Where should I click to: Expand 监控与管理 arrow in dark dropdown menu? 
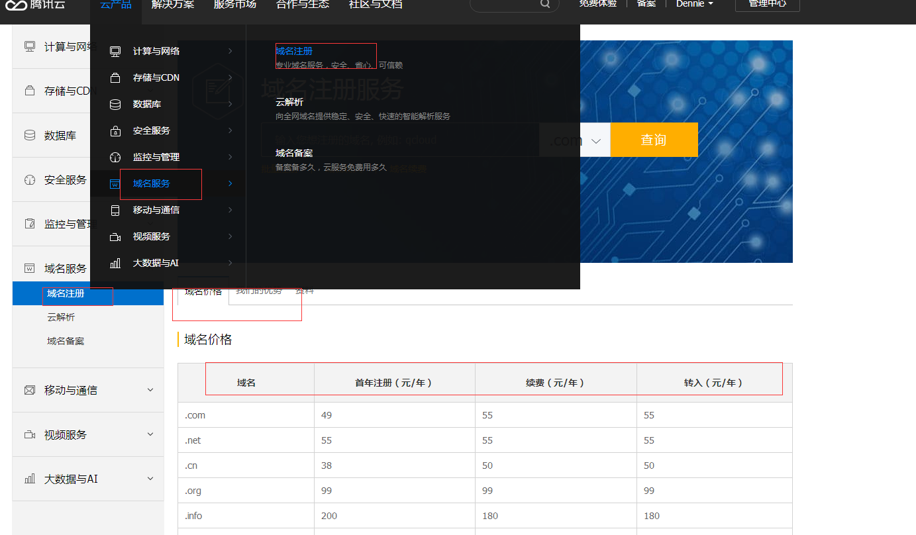click(230, 157)
